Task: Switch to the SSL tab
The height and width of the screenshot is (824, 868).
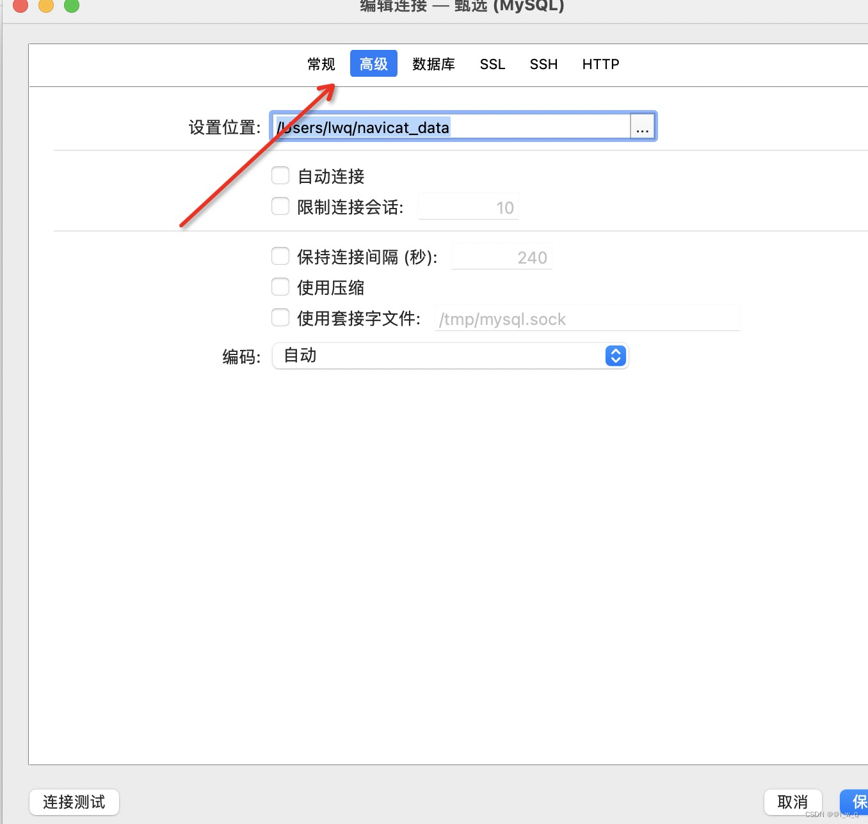Action: click(x=492, y=64)
